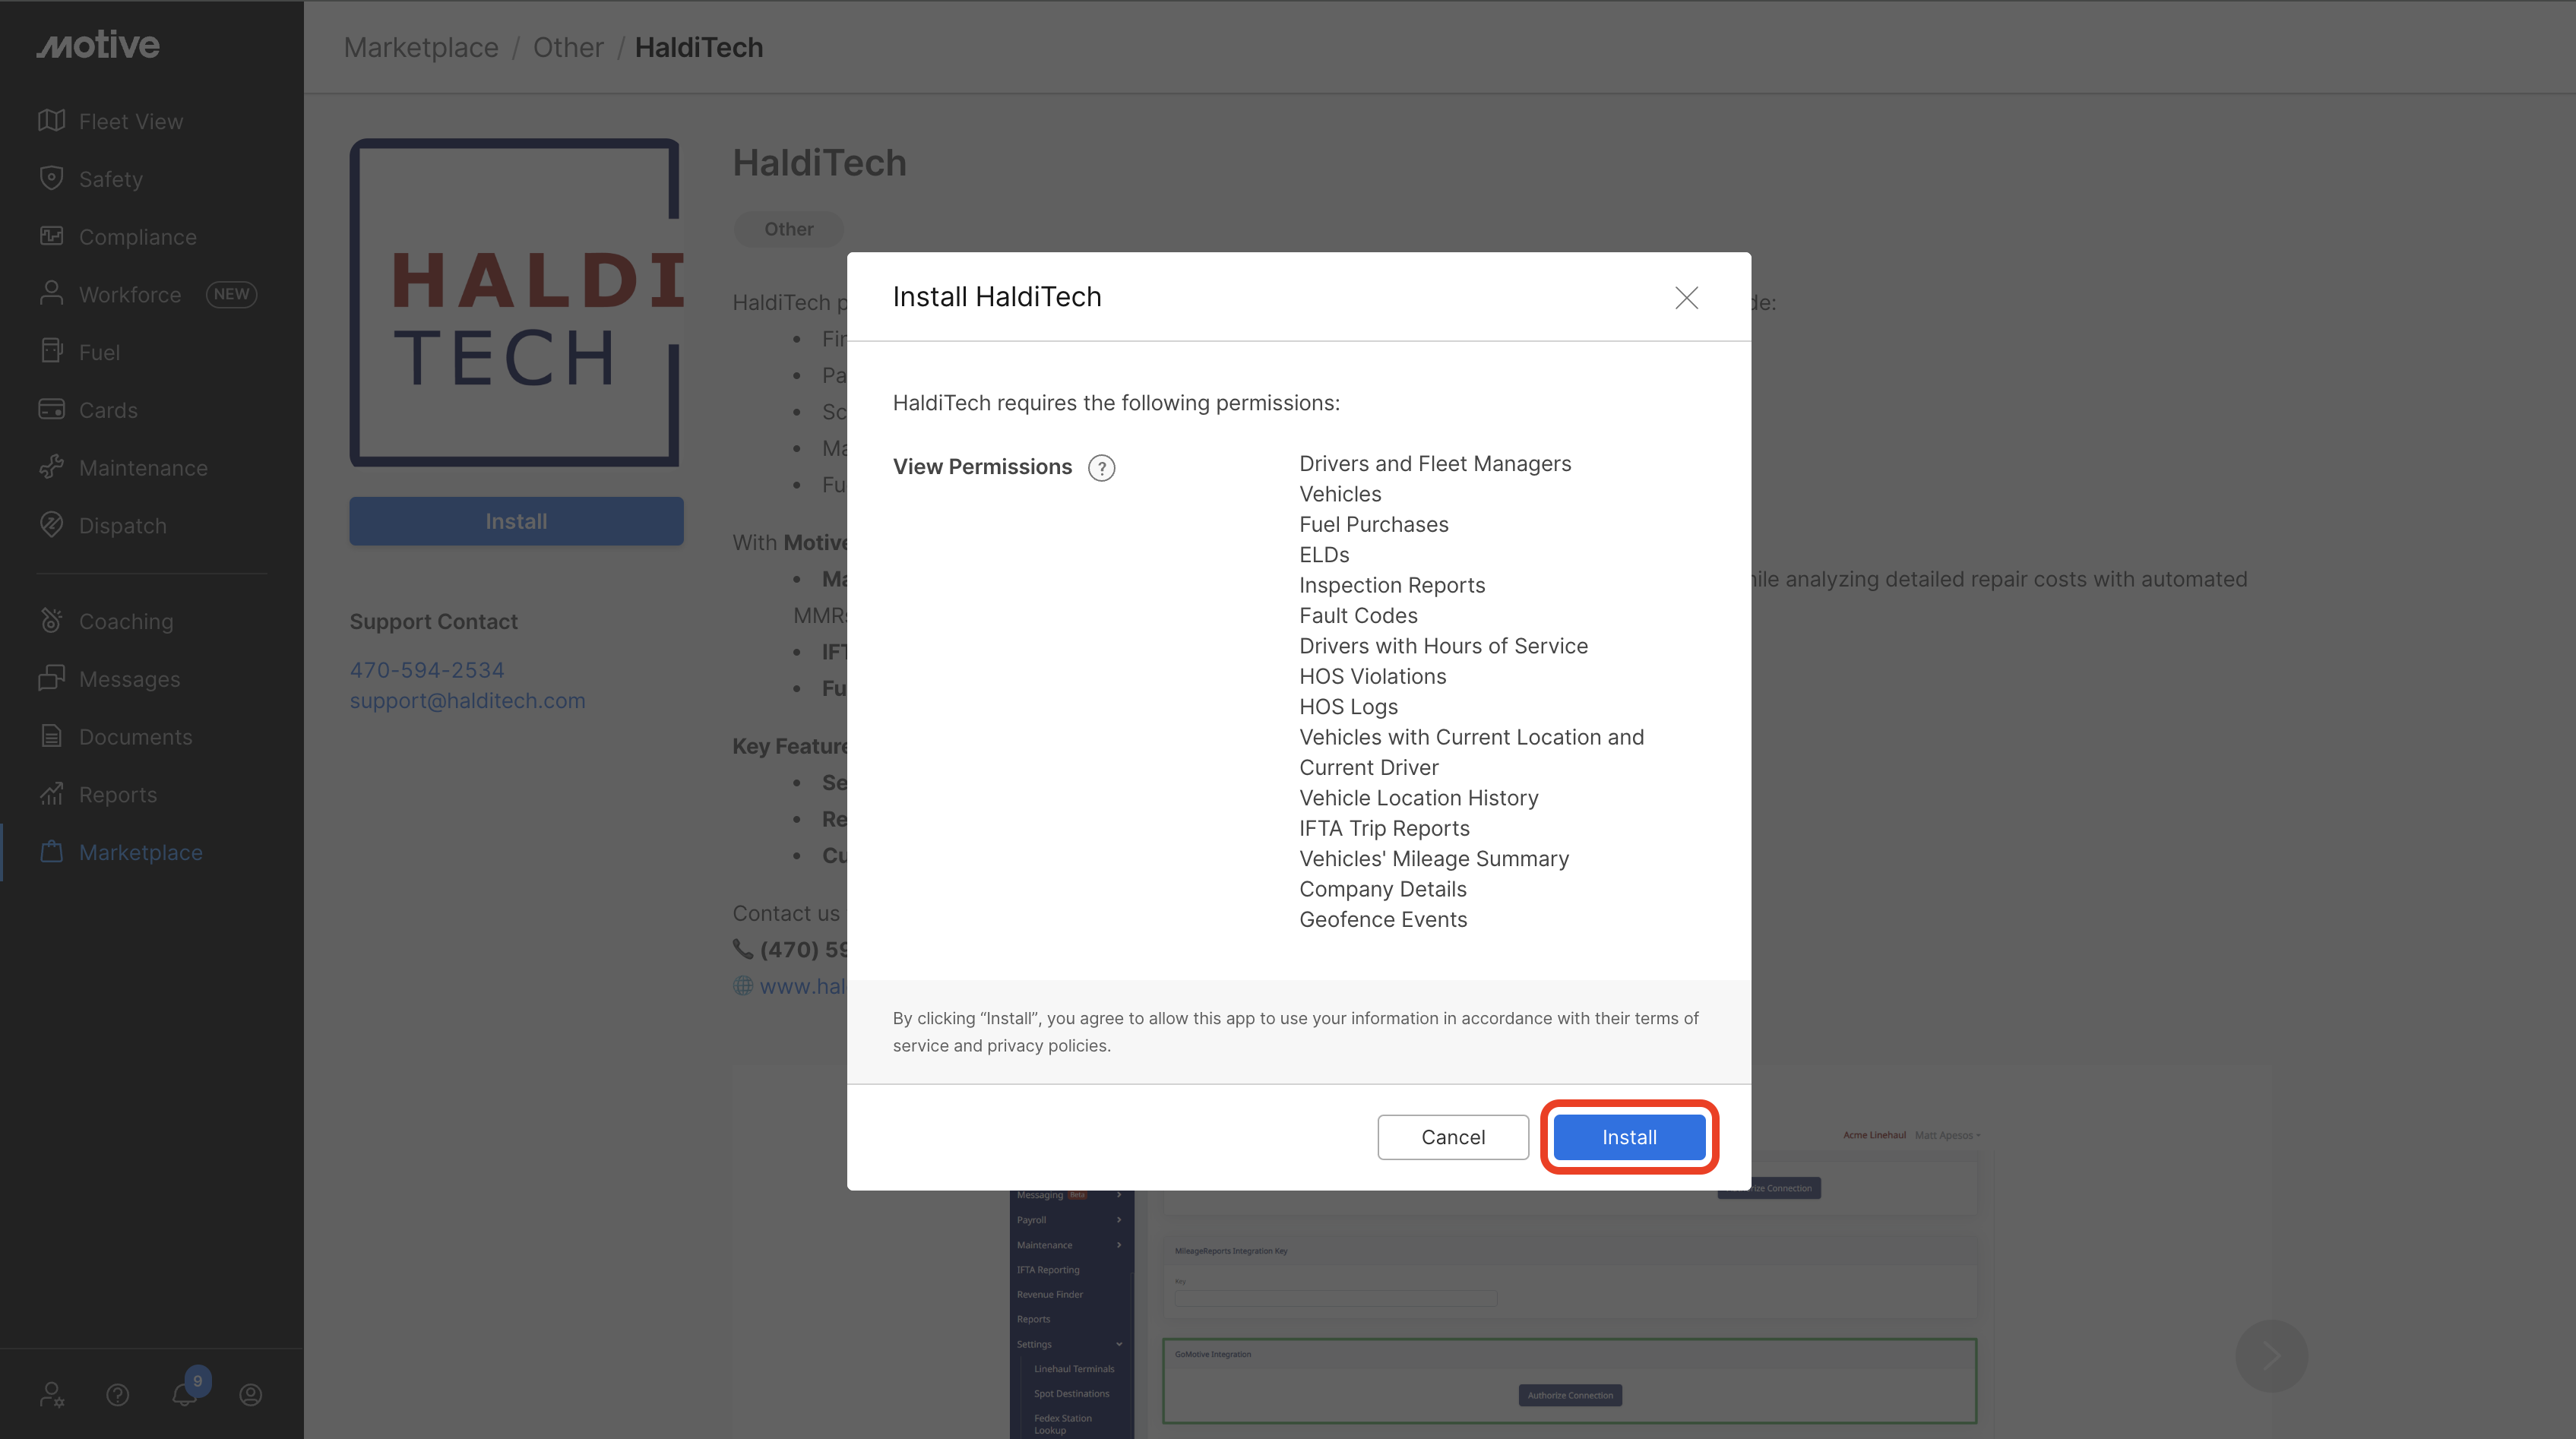Click the Other breadcrumb link
The height and width of the screenshot is (1439, 2576).
point(567,47)
